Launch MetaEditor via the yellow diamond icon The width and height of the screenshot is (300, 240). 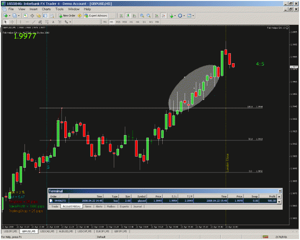pos(79,16)
